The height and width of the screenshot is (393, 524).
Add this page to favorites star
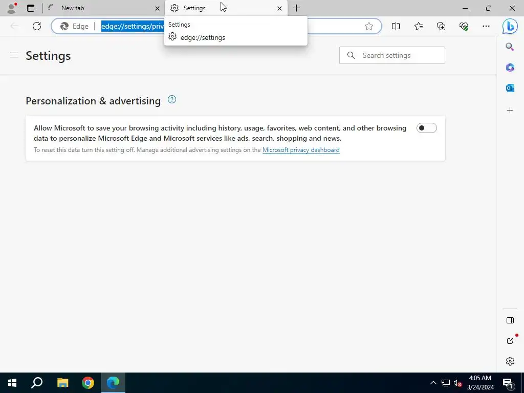coord(369,26)
